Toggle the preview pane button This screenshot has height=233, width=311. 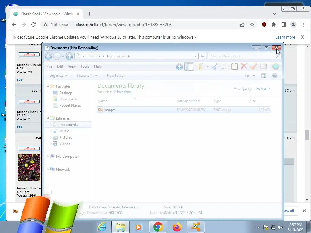point(264,76)
